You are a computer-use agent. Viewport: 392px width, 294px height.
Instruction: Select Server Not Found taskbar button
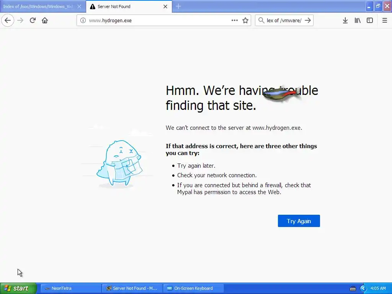132,288
